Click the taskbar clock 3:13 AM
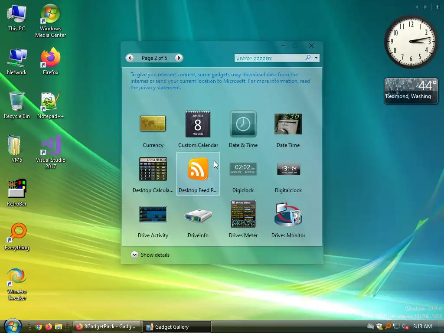Screen dimensions: 444x333 pyautogui.click(x=422, y=326)
